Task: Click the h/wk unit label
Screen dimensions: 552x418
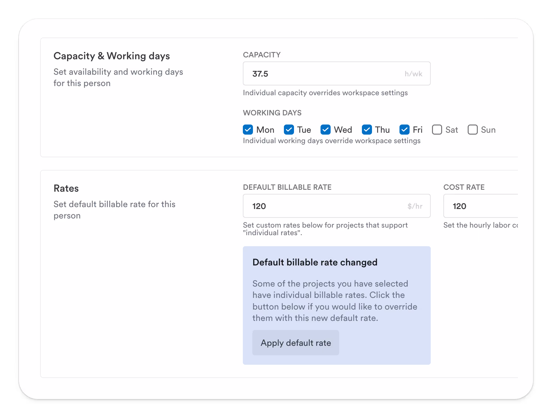Action: [x=413, y=73]
